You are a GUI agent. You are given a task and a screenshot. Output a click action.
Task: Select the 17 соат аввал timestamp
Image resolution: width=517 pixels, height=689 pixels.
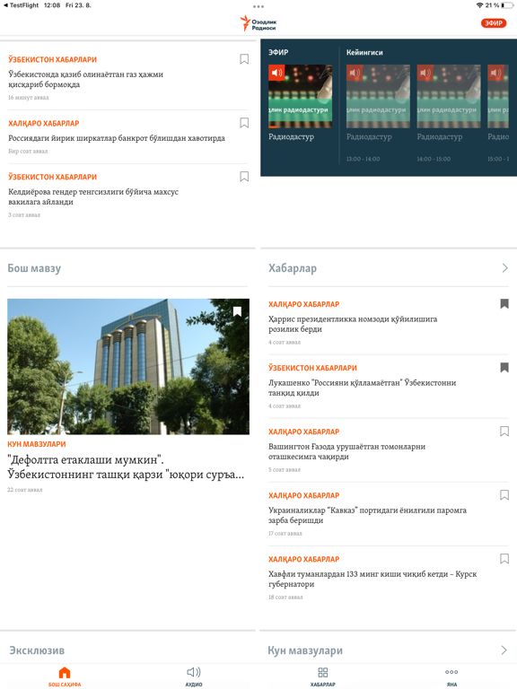tap(285, 534)
